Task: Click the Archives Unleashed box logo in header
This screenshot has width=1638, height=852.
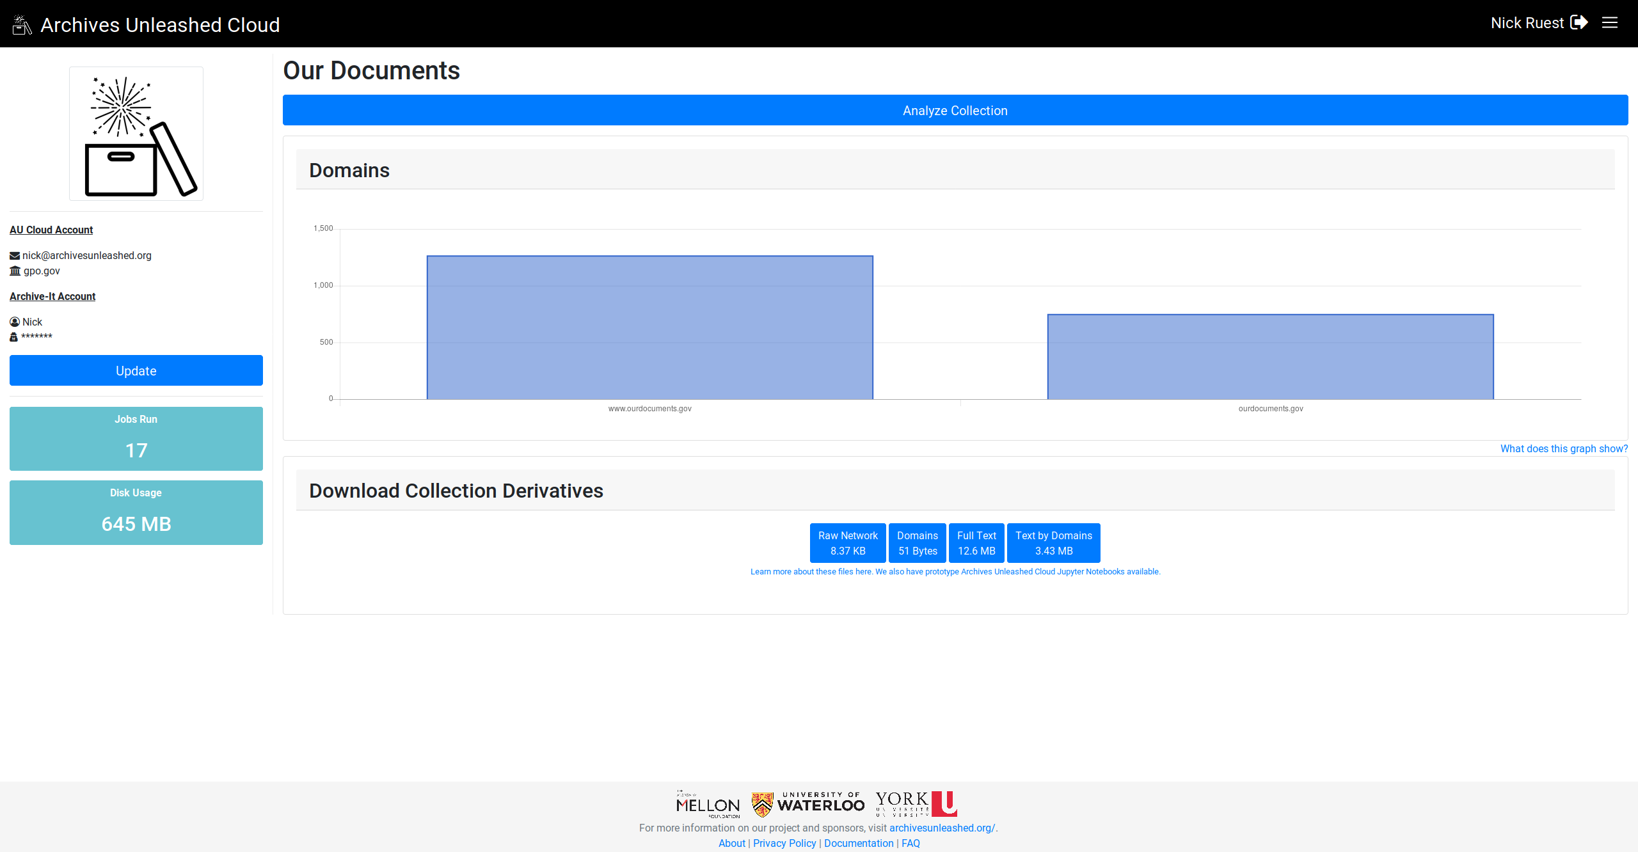Action: click(x=22, y=25)
